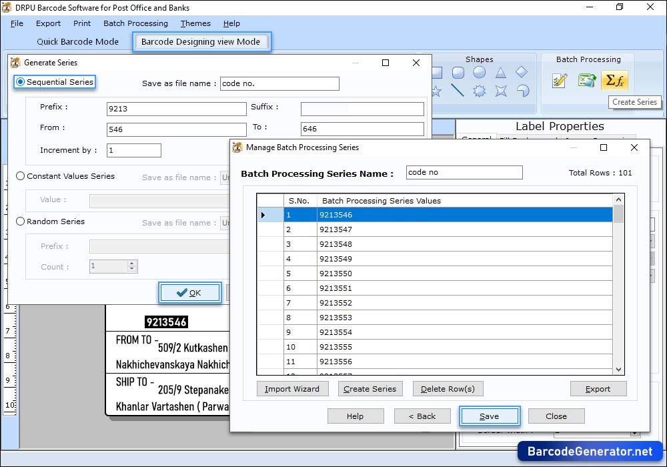Click the Suffix input field
This screenshot has width=667, height=467.
pos(362,109)
